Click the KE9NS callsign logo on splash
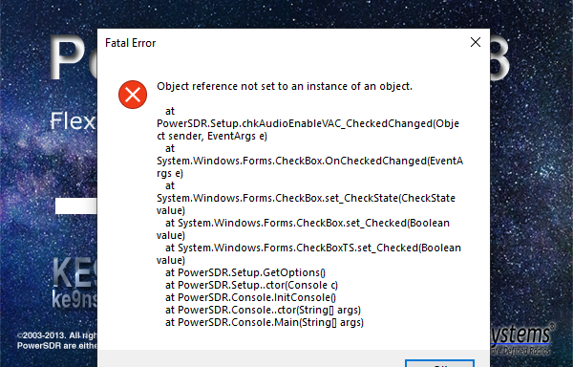Screen dimensions: 573x367 coord(74,283)
